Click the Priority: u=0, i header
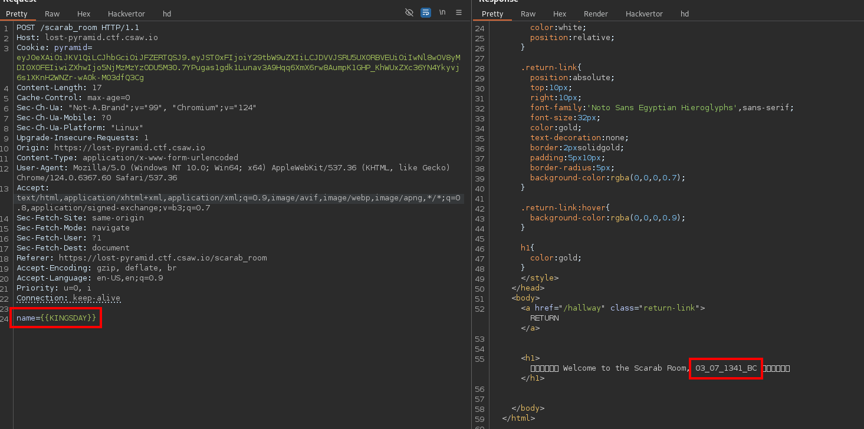Image resolution: width=864 pixels, height=429 pixels. click(x=54, y=288)
